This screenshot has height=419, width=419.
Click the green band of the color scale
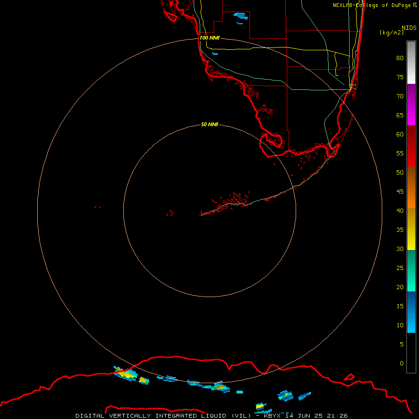411,270
